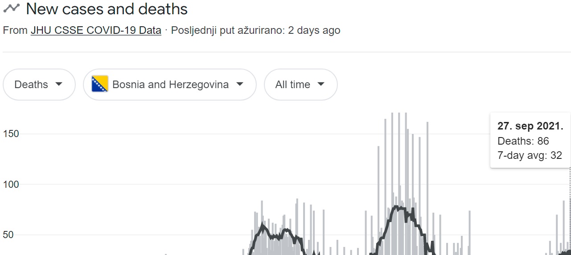Click the 150 y-axis label
571x255 pixels.
pos(11,134)
